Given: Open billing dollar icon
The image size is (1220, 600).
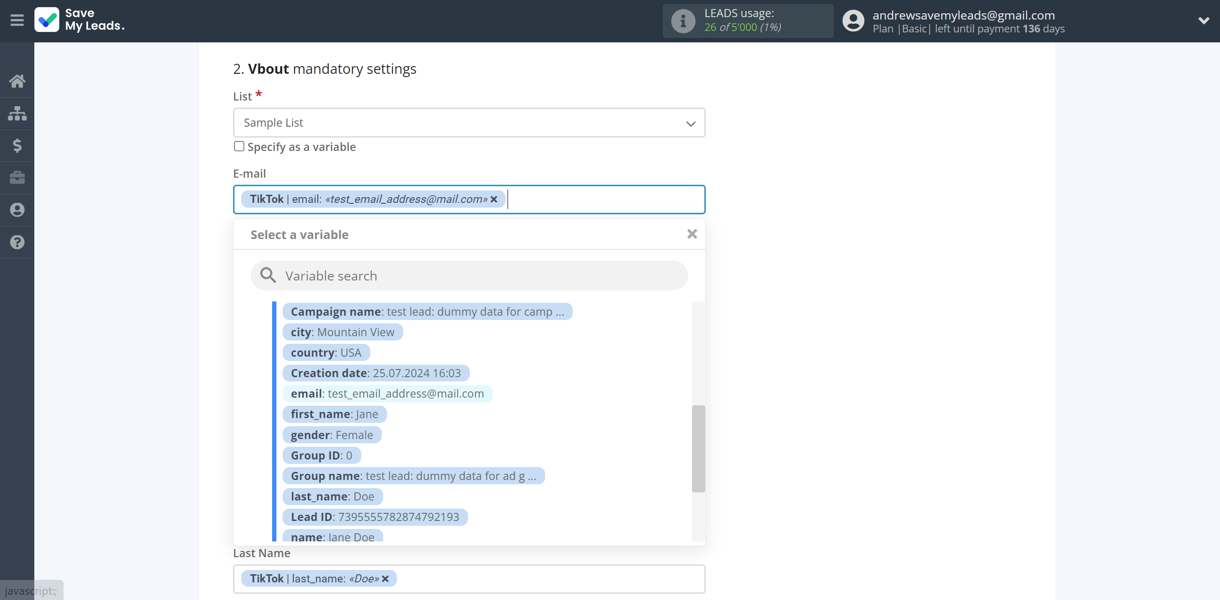Looking at the screenshot, I should 17,145.
